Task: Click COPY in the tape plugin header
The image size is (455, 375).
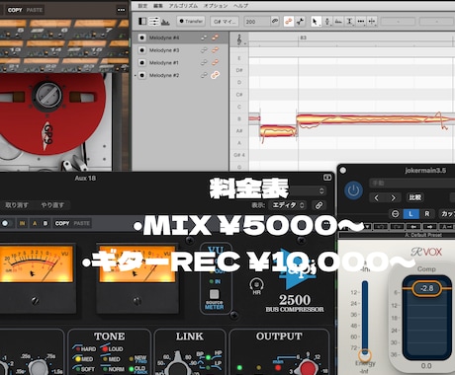Action: coord(15,10)
